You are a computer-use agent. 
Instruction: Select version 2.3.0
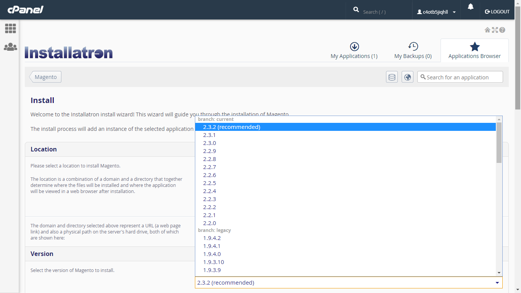tap(346, 143)
